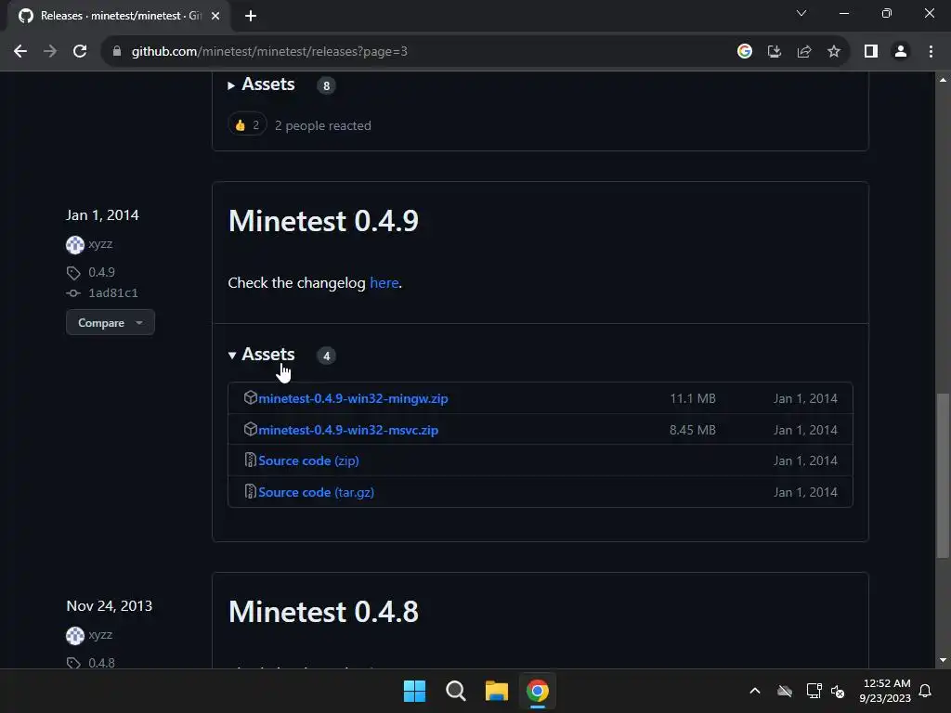Click the browser forward arrow

[50, 52]
